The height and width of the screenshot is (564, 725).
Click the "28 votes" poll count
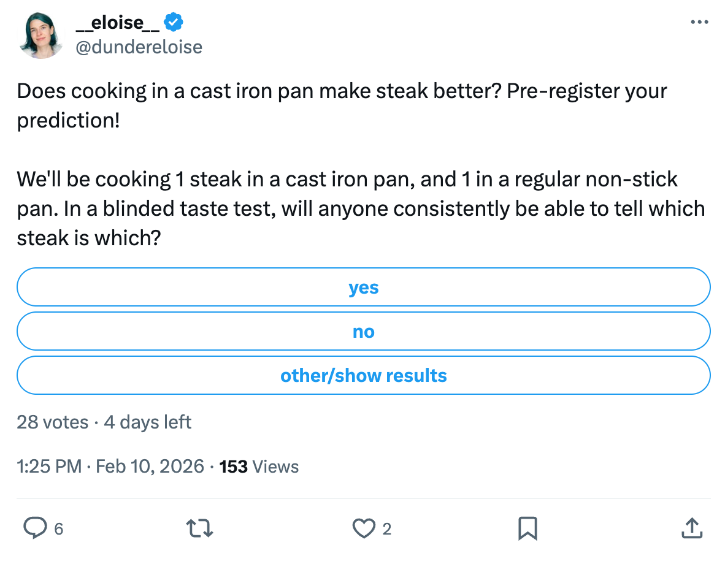coord(52,422)
